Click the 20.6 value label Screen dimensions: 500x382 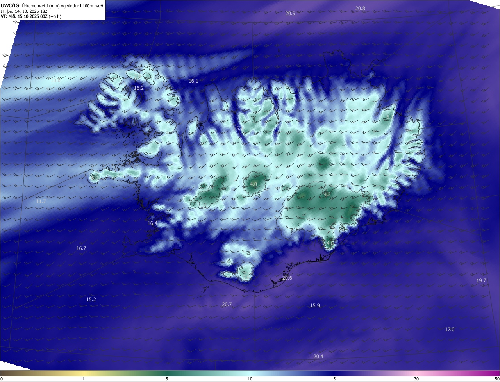pos(287,278)
